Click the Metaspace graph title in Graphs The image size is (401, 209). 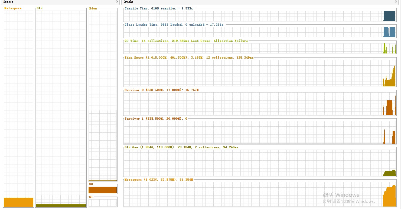[159, 180]
